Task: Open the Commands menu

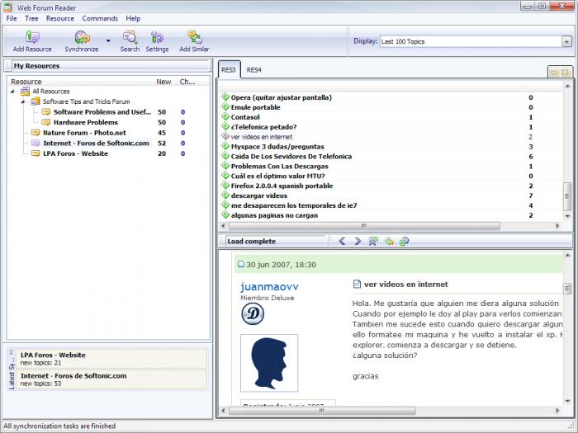Action: point(100,18)
